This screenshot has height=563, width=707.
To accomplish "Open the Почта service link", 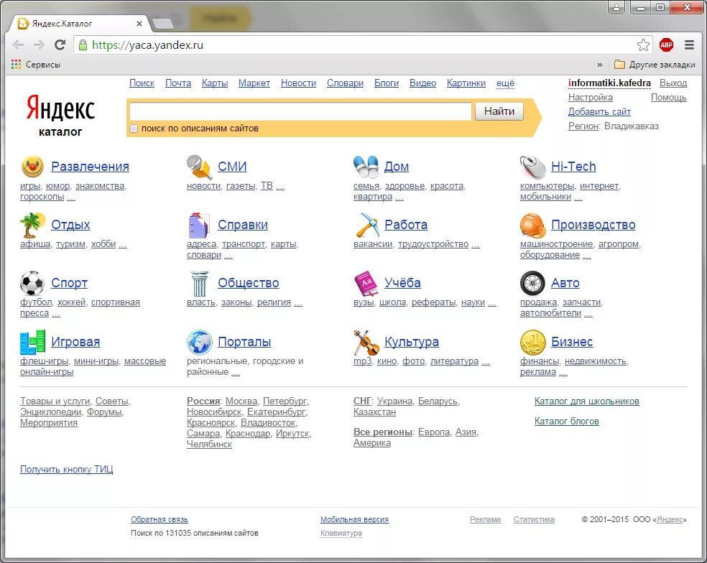I will click(178, 83).
